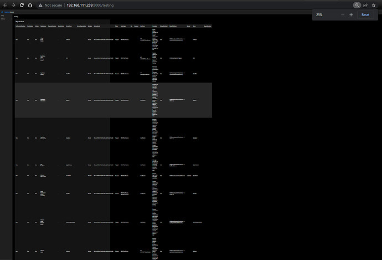
Task: Go forward in browser history
Action: click(x=13, y=5)
